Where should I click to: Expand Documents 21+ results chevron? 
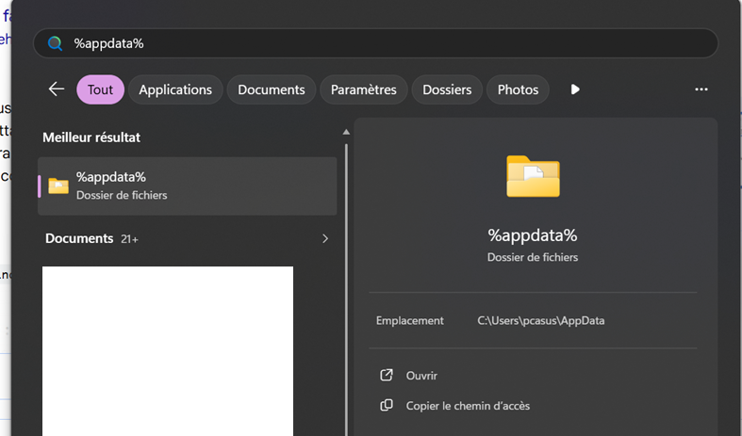click(x=325, y=238)
